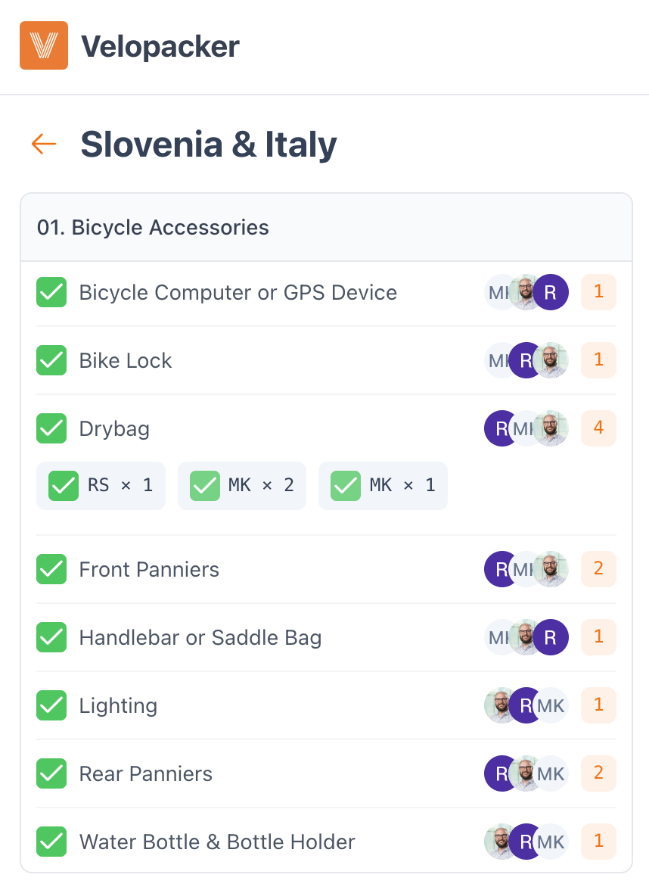Uncheck the MK × 2 Drybag sub-item
Screen dimensions: 649x890
[206, 486]
